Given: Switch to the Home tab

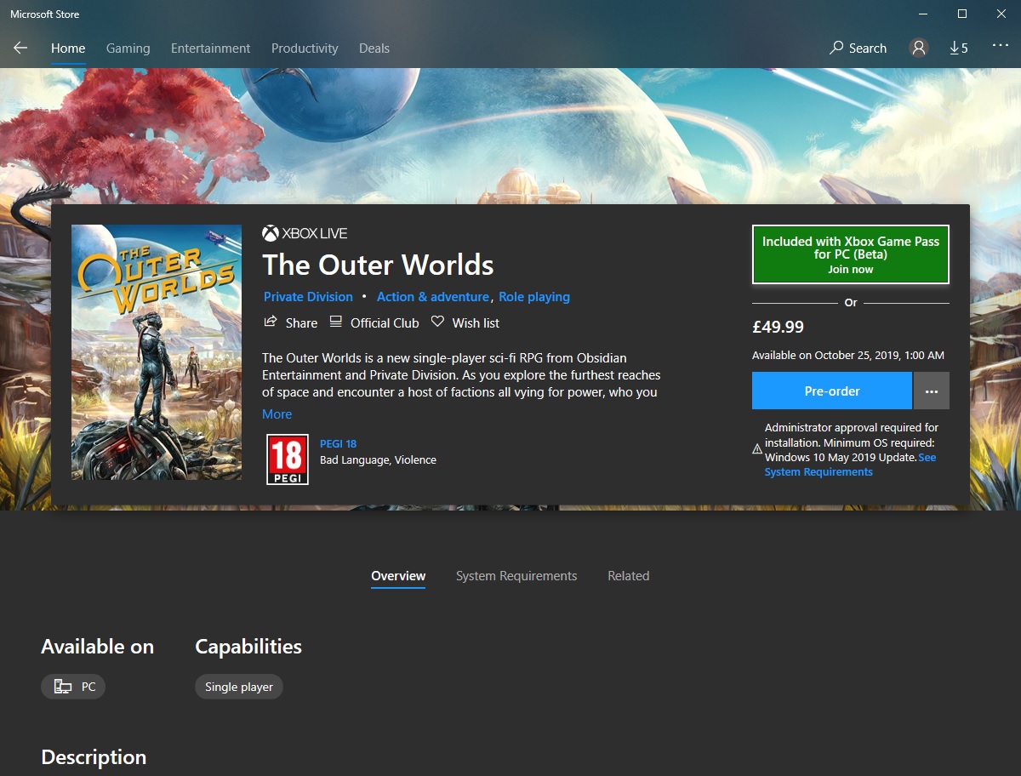Looking at the screenshot, I should 68,48.
